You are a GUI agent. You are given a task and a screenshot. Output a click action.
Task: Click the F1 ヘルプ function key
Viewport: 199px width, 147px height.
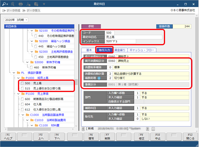pos(8,136)
